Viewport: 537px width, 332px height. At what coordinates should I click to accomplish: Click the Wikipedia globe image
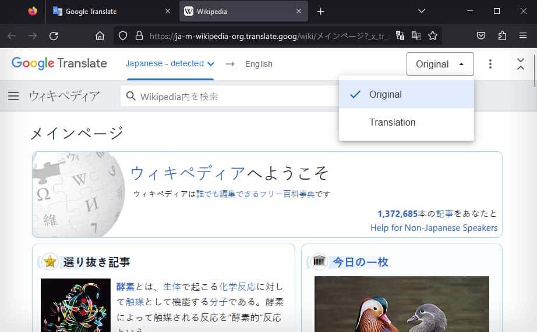tap(79, 194)
